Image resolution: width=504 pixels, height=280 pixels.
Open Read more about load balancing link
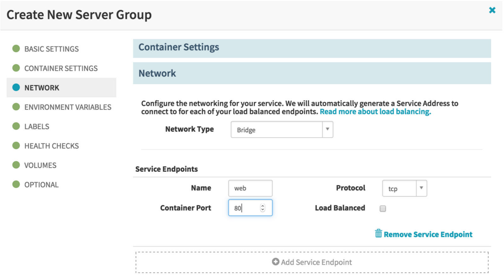(x=375, y=111)
